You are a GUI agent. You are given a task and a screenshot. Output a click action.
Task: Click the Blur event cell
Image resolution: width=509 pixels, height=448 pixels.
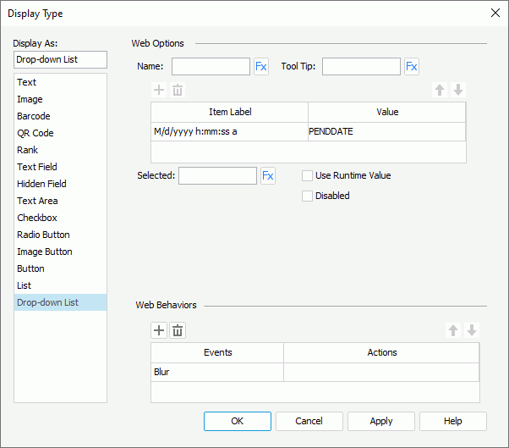click(x=217, y=372)
